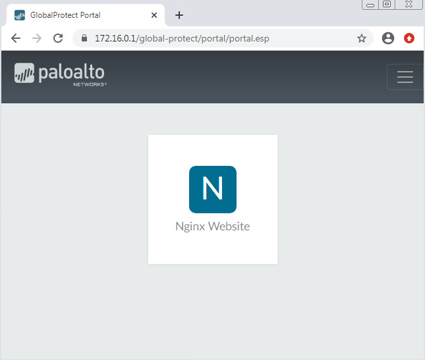Reload the portal page
This screenshot has width=425, height=360.
click(58, 38)
